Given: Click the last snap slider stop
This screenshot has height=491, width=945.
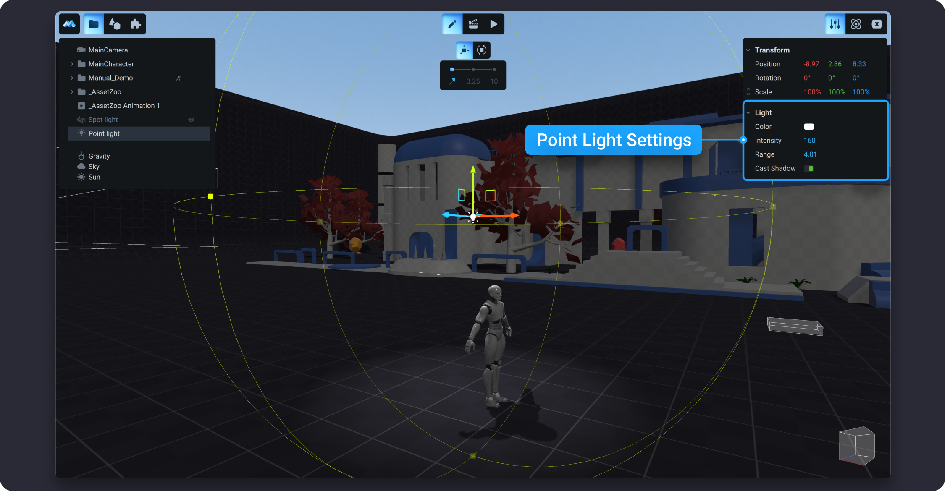Looking at the screenshot, I should (x=494, y=69).
